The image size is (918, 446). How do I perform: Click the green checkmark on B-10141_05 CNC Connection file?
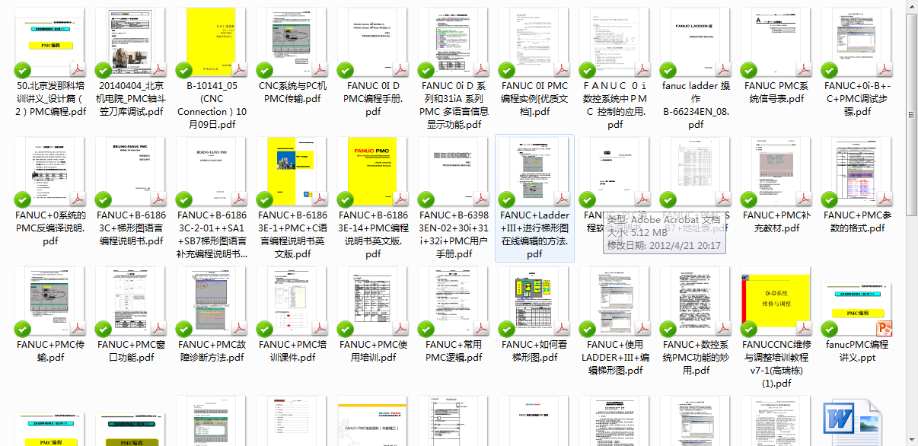(x=183, y=71)
